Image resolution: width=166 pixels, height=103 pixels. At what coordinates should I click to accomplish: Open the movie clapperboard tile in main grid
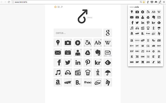pyautogui.click(x=78, y=72)
